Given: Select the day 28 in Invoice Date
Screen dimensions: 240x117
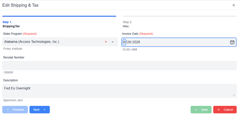Looking at the screenshot, I should tap(129, 42).
